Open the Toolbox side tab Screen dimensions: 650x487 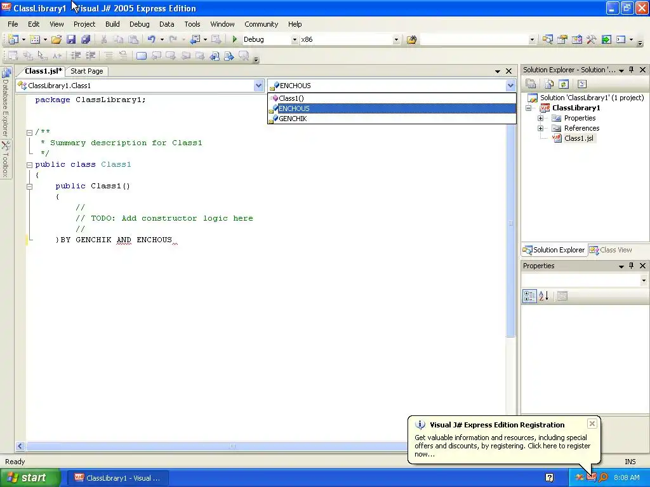(6, 159)
